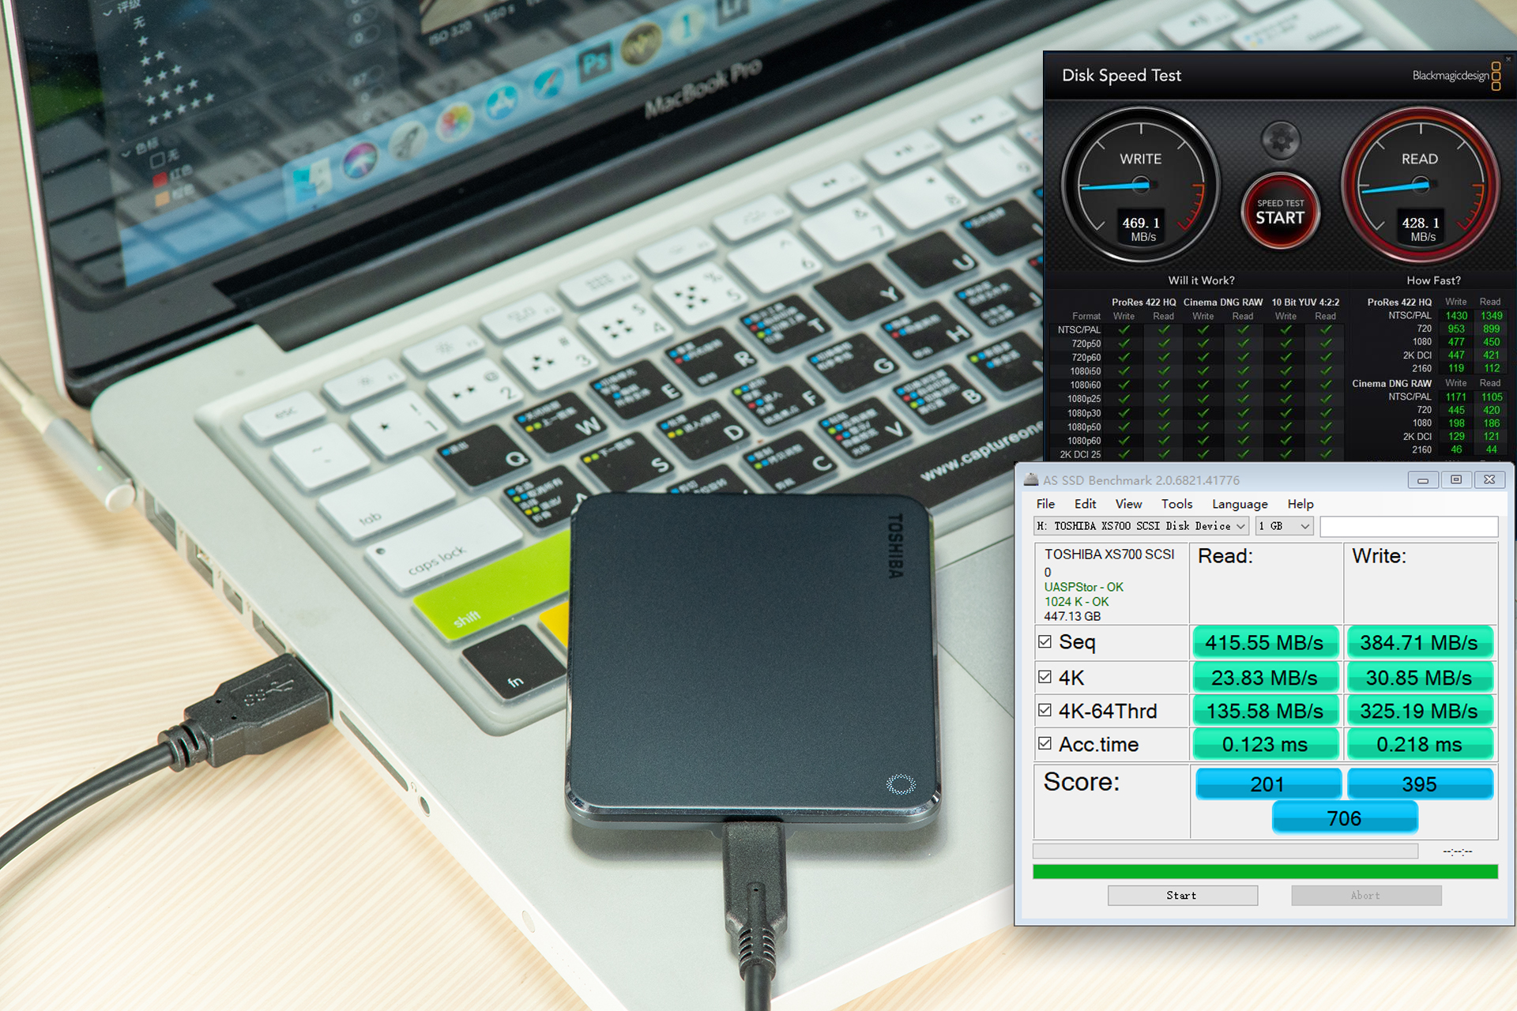Click the 469.1 MB/s write speed readout

pos(1142,229)
